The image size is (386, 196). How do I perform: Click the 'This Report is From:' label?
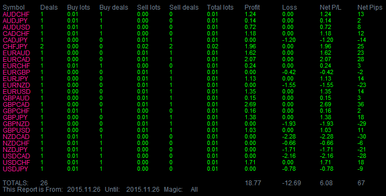(33, 190)
